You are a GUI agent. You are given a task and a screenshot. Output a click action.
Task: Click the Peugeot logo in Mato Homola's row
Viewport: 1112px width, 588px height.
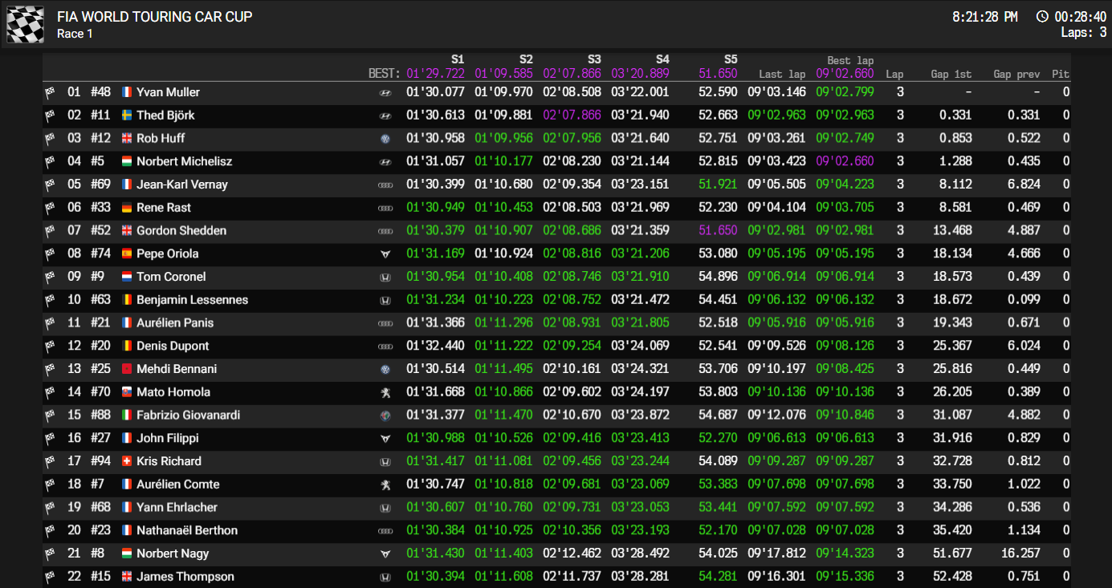385,392
